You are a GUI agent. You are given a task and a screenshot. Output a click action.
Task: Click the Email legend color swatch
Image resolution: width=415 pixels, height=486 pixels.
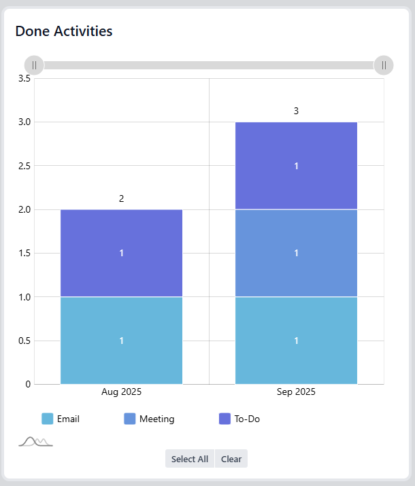pyautogui.click(x=48, y=419)
